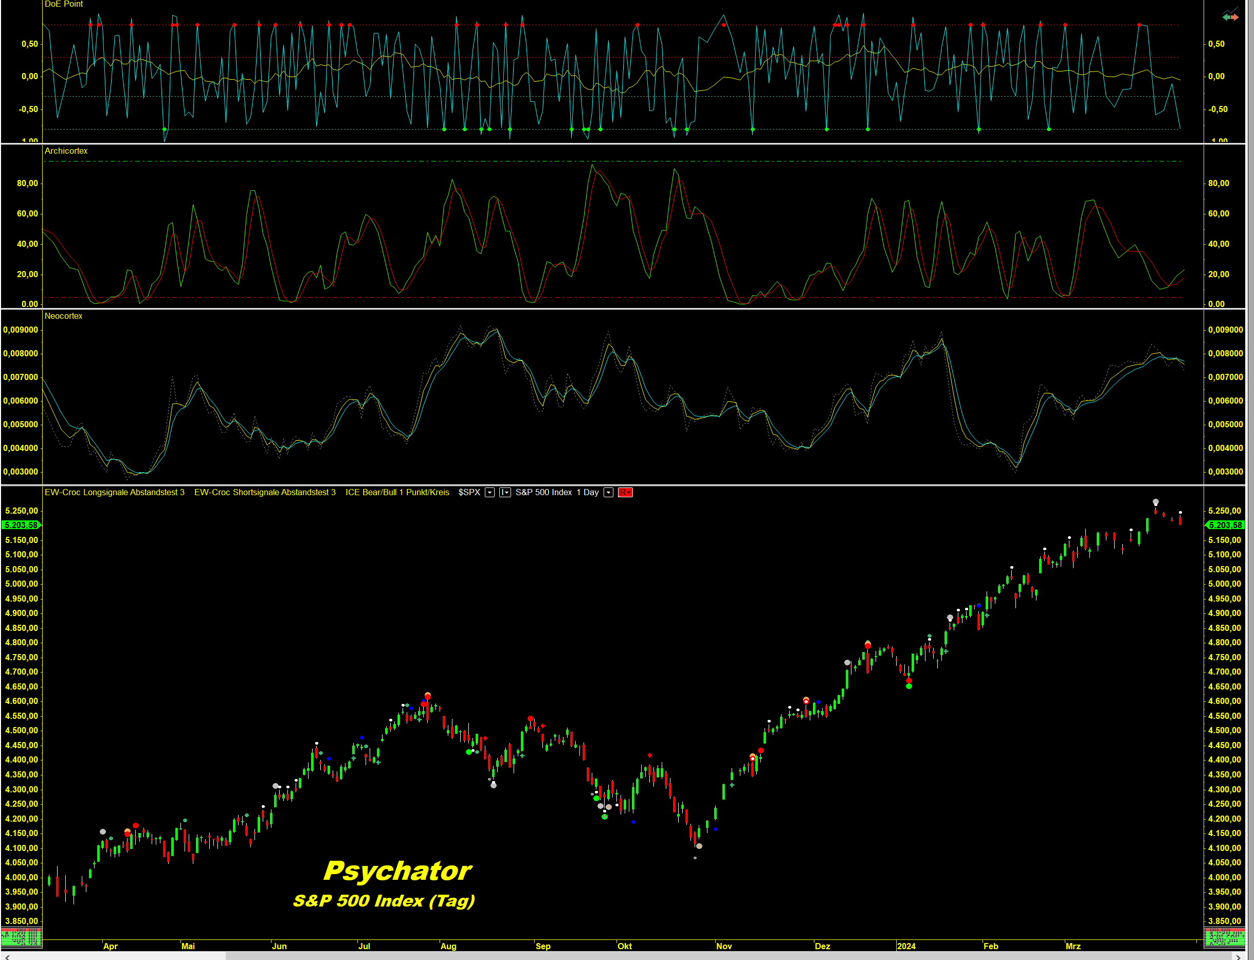Click the Neocortex panel title
The image size is (1254, 960).
pyautogui.click(x=63, y=316)
